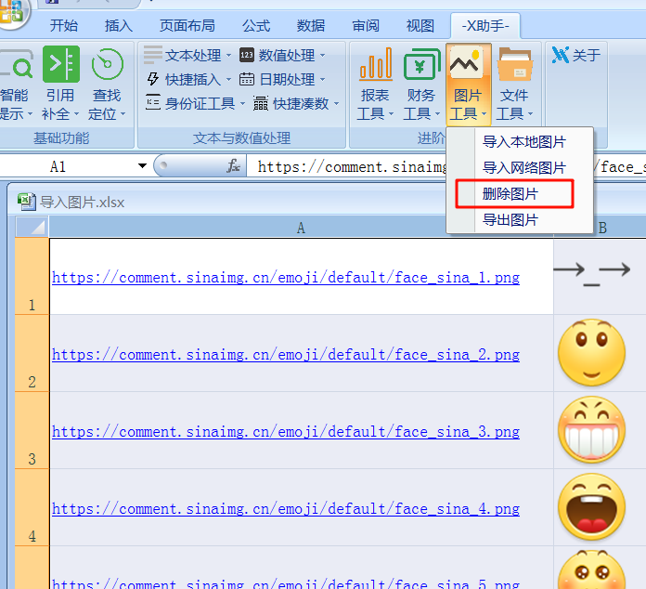This screenshot has width=646, height=589.
Task: Click the Excel file icon beside 导入图片.xlsx
Action: pyautogui.click(x=27, y=202)
